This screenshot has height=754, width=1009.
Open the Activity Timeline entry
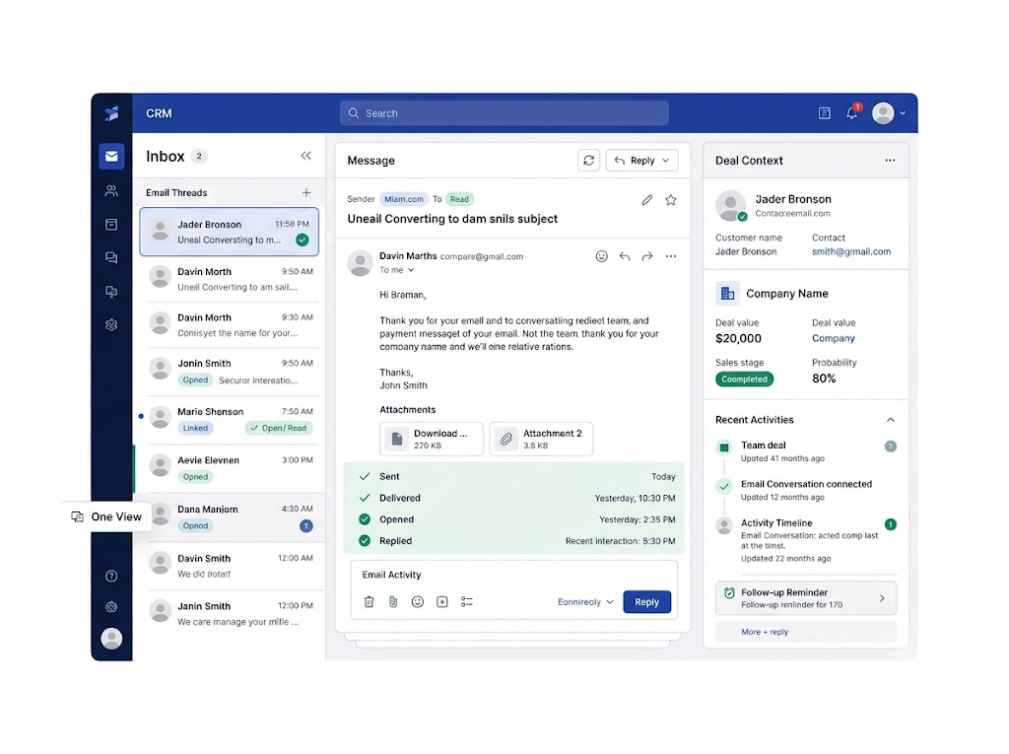click(806, 540)
